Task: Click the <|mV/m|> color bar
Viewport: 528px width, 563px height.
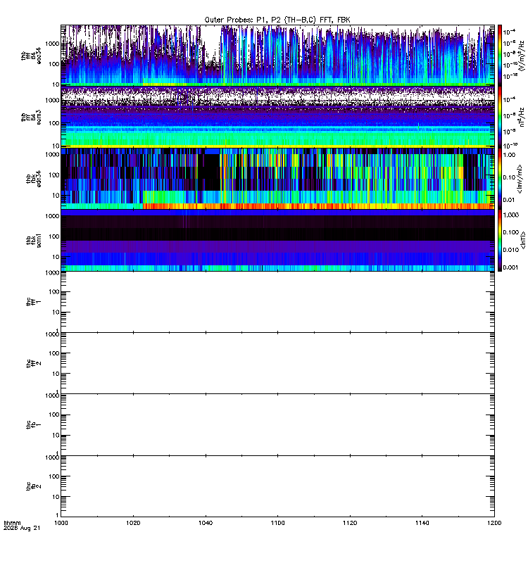Action: 500,179
